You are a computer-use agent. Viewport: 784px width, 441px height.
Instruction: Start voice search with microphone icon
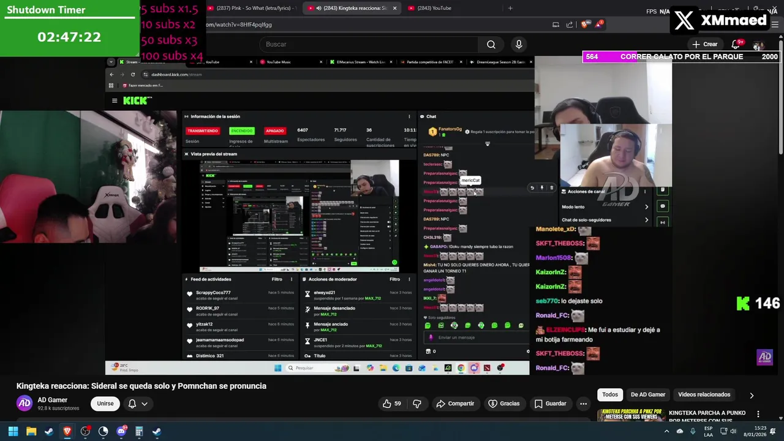point(519,44)
